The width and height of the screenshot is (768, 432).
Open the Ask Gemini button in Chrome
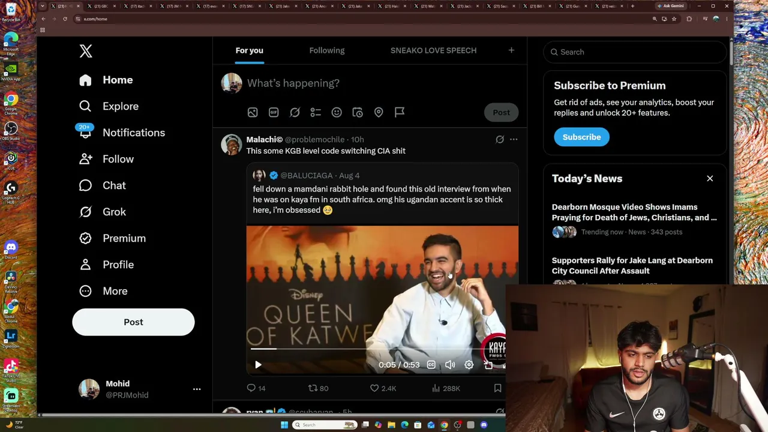tap(671, 6)
